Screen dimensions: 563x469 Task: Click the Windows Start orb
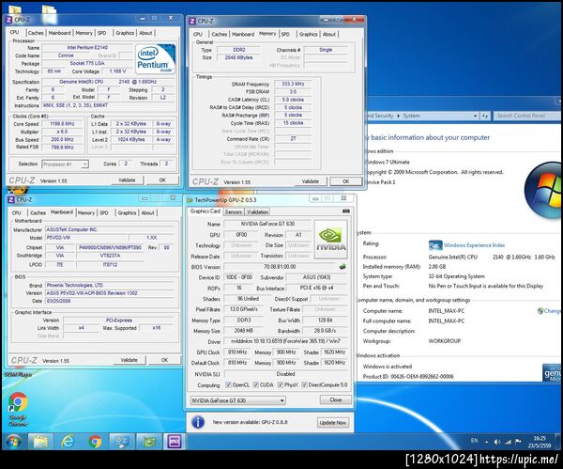click(x=13, y=442)
